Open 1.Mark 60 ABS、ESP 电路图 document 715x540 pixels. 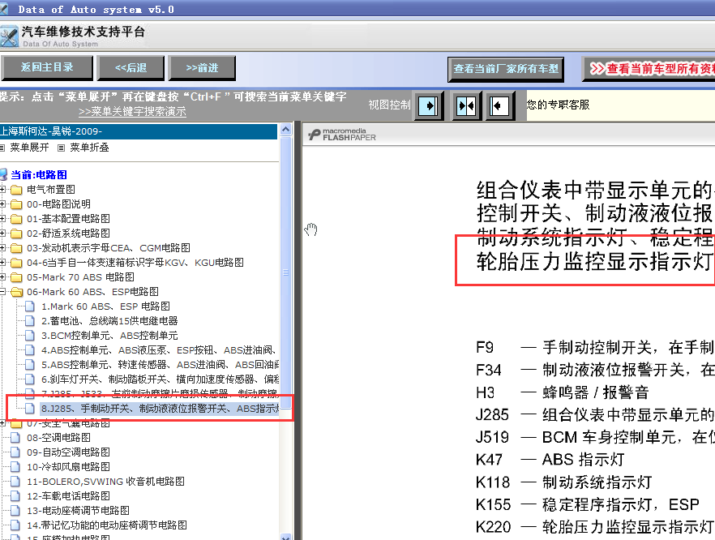click(105, 306)
